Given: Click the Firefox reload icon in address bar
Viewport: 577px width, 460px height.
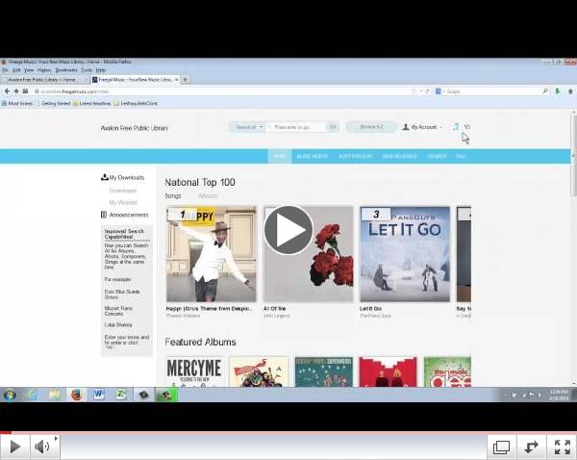Looking at the screenshot, I should point(427,91).
